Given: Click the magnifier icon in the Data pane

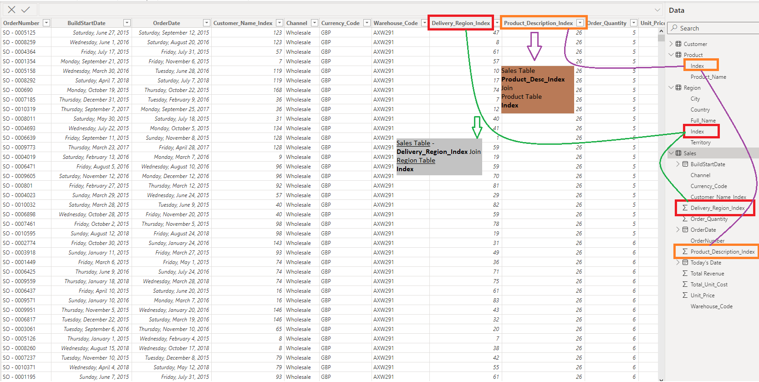Looking at the screenshot, I should point(674,28).
